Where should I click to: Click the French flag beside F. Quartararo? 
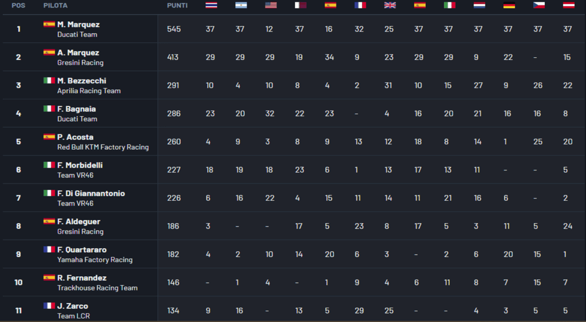[49, 250]
